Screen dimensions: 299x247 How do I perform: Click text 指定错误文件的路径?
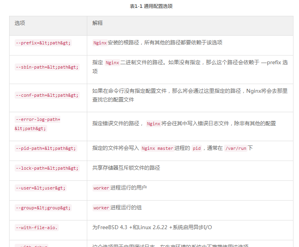(x=116, y=123)
